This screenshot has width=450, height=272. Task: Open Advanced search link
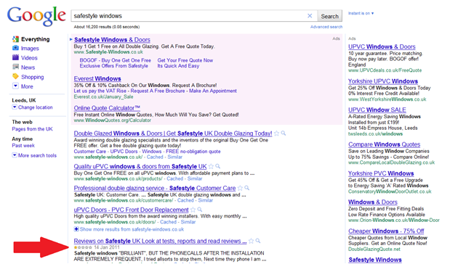(326, 27)
